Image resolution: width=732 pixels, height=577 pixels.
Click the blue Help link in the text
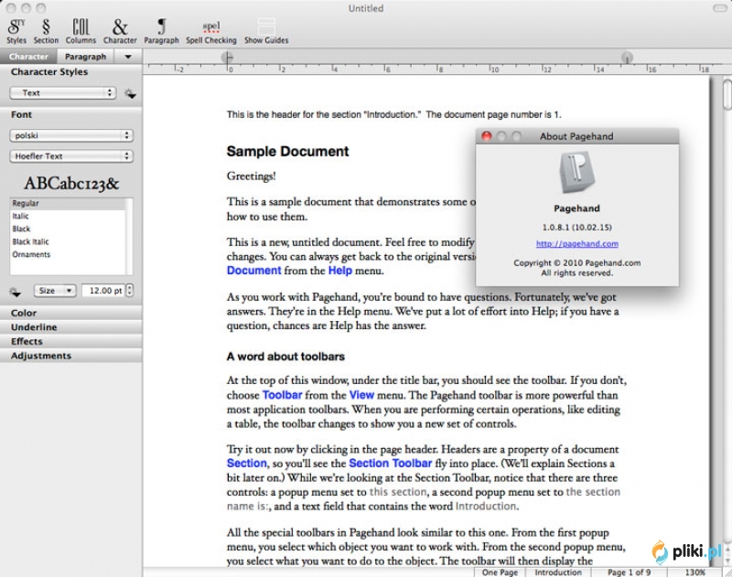pos(339,271)
